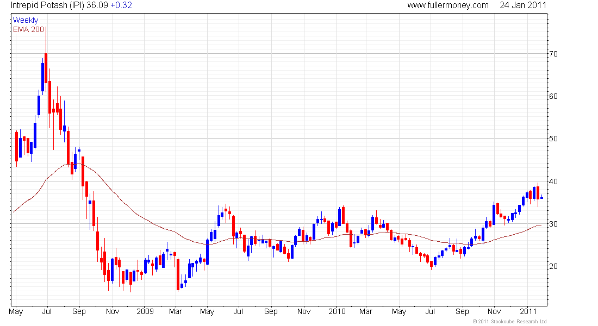Click the +0.32 price change
The width and height of the screenshot is (598, 326).
tap(121, 5)
